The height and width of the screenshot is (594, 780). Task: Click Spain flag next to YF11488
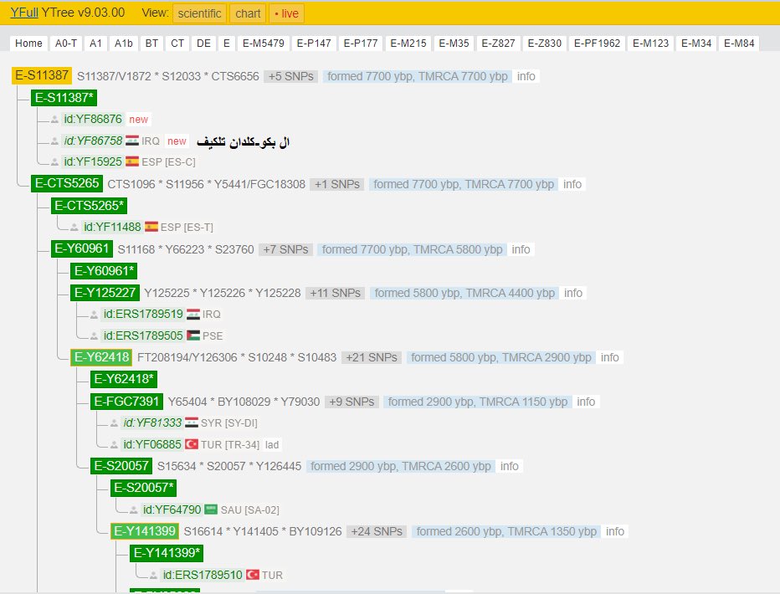151,227
